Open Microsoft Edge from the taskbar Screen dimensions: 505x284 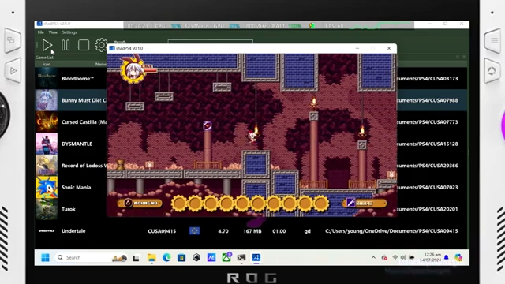(x=166, y=258)
